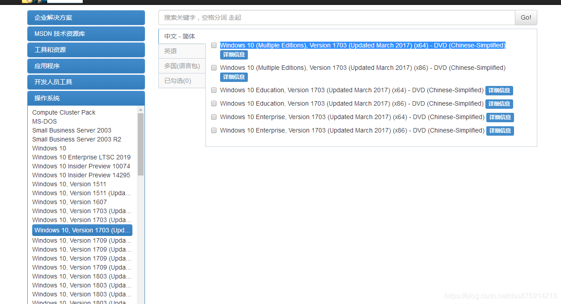Click Windows 10 Education x86 title text
561x304 pixels.
[x=352, y=103]
